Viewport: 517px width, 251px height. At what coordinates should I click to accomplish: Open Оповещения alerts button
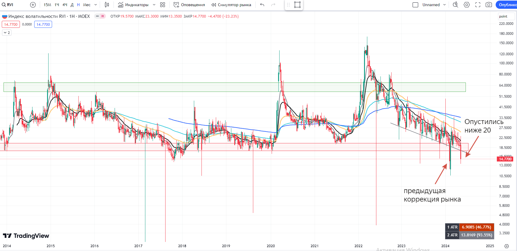189,5
